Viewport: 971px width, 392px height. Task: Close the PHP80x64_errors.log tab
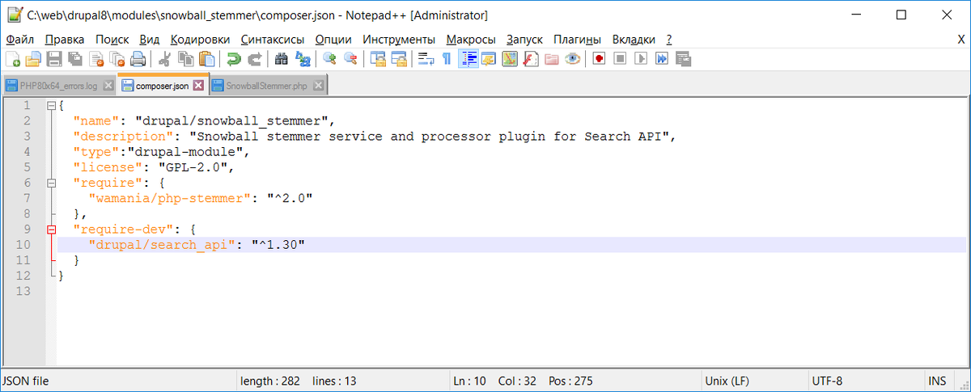(x=107, y=85)
